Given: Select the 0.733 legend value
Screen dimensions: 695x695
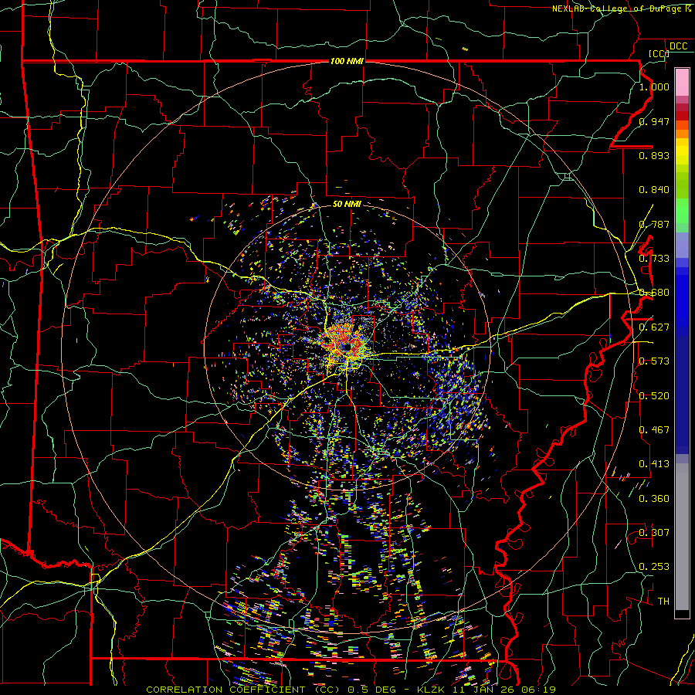Looking at the screenshot, I should click(x=654, y=259).
